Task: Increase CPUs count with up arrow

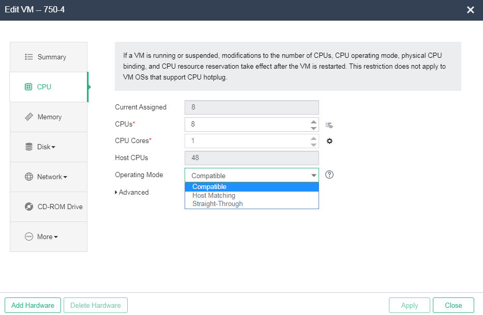Action: coord(313,122)
